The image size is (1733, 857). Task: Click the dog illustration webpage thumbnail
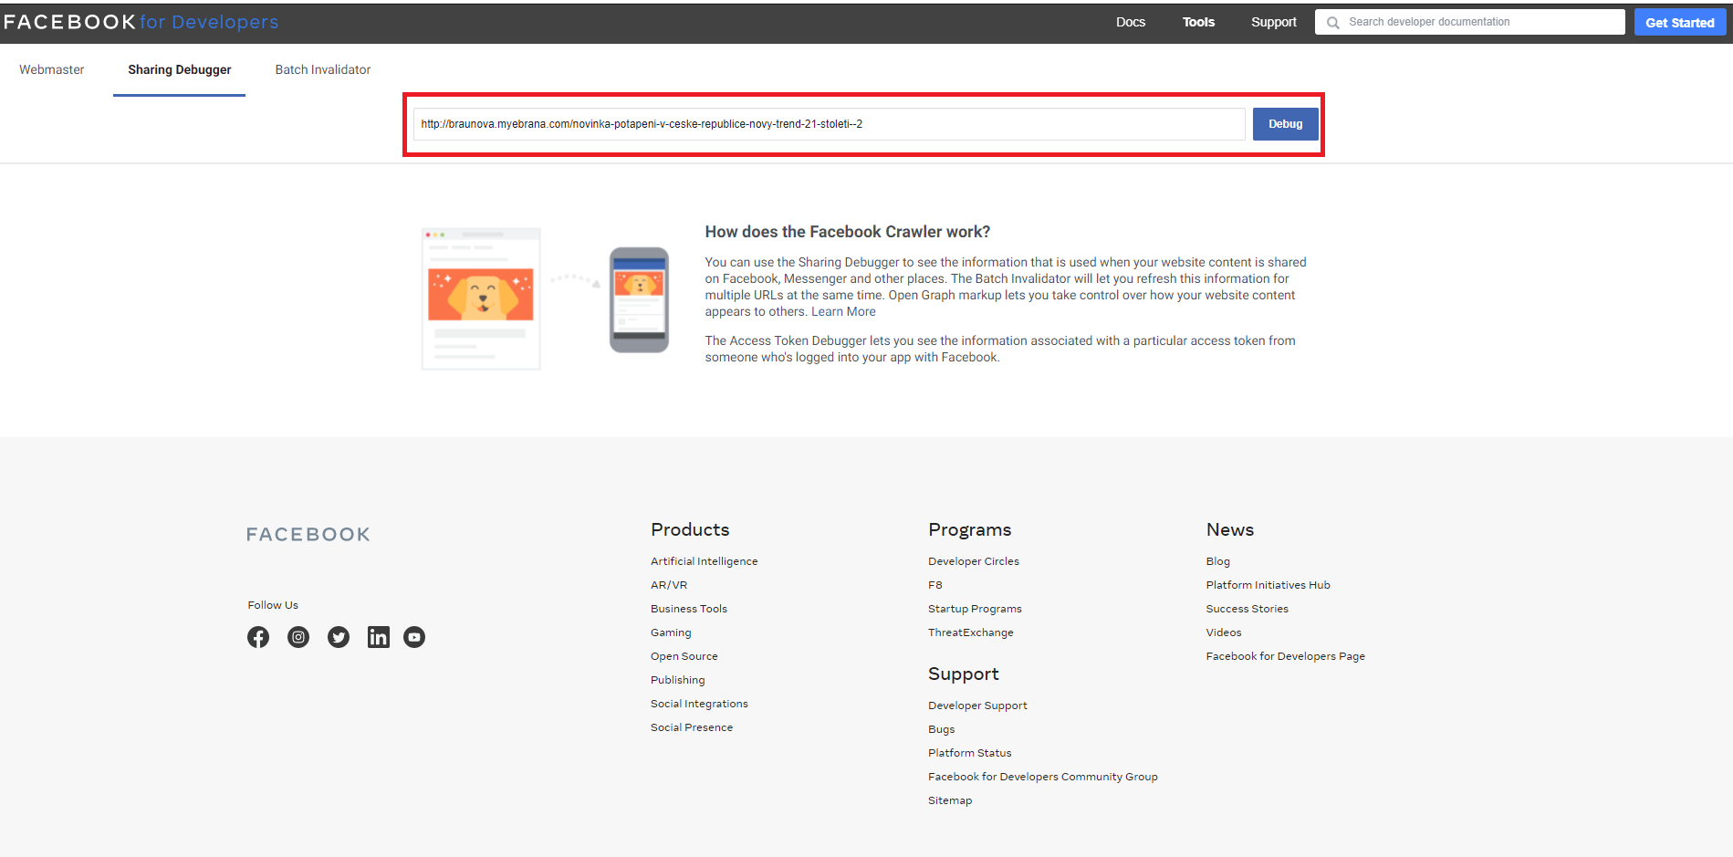tap(481, 298)
